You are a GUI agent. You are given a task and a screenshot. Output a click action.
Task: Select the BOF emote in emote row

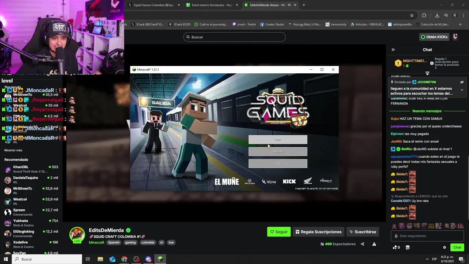click(431, 226)
